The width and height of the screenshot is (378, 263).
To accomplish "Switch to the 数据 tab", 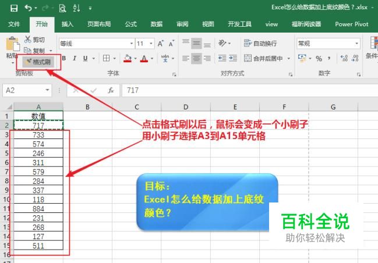I will click(157, 24).
